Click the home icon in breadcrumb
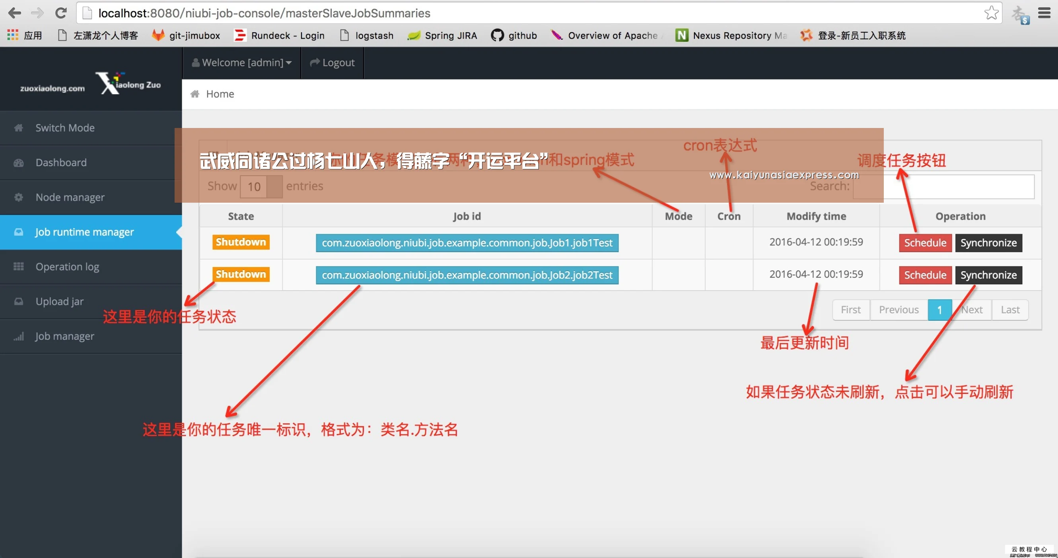This screenshot has height=558, width=1058. click(194, 94)
